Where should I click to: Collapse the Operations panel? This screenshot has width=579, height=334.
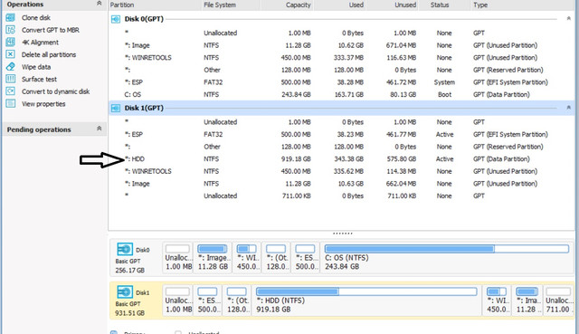click(x=99, y=4)
